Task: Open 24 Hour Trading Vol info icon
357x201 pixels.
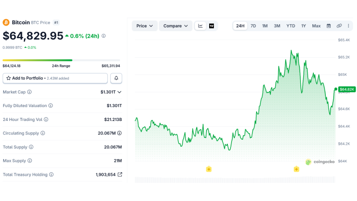Action: (46, 120)
